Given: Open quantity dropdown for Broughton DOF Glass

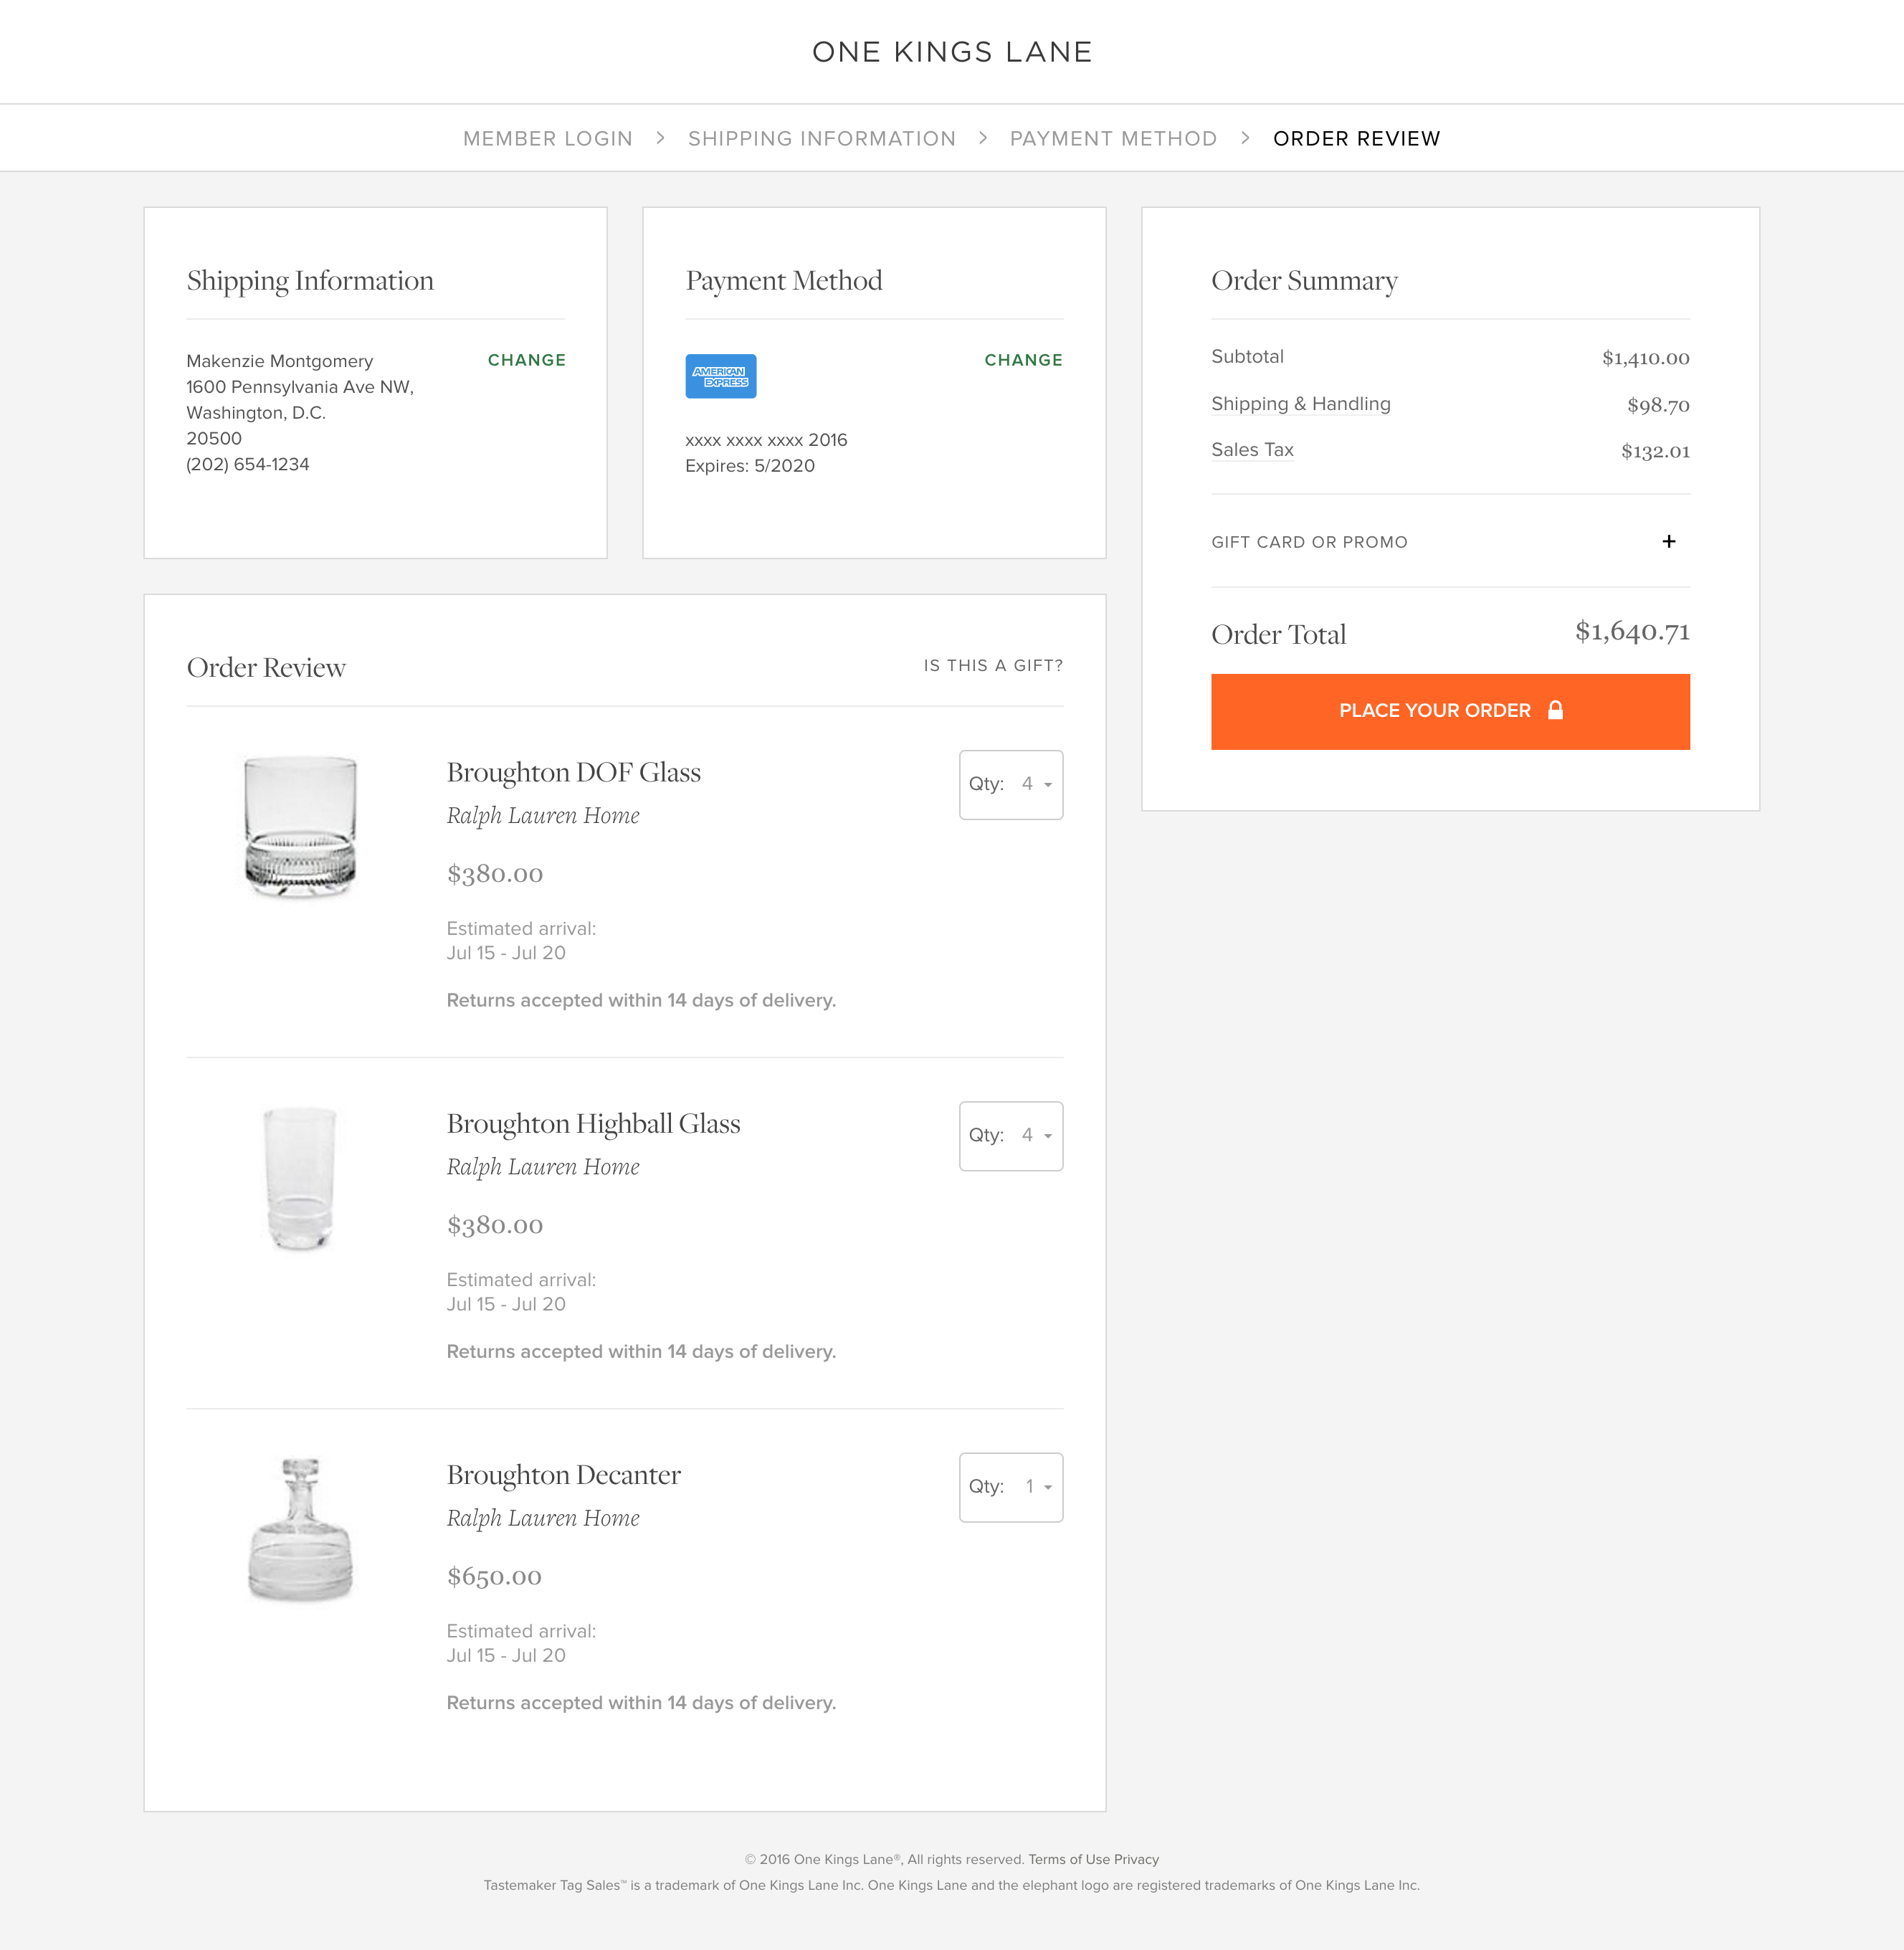Looking at the screenshot, I should (1010, 785).
